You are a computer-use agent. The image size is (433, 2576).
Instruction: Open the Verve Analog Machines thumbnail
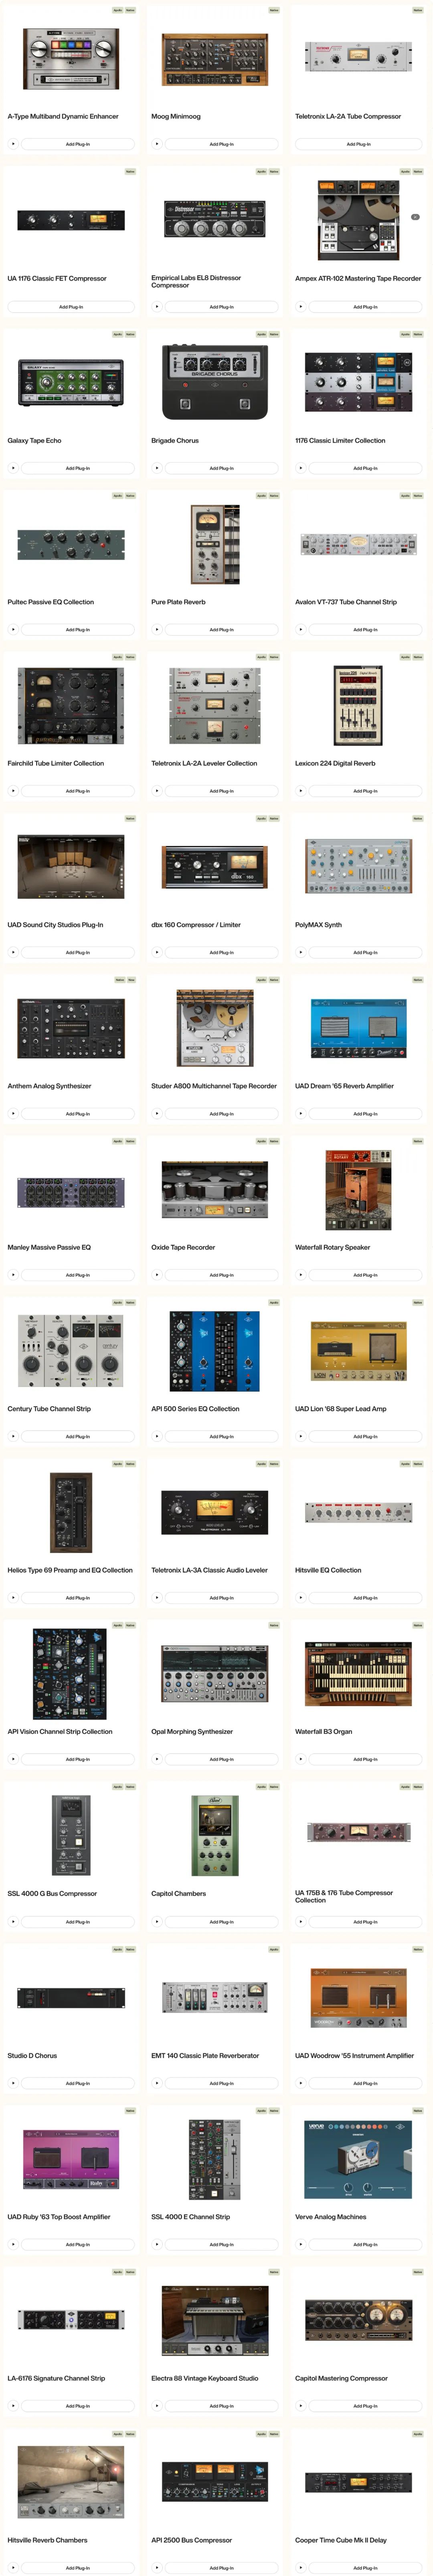pos(358,2158)
